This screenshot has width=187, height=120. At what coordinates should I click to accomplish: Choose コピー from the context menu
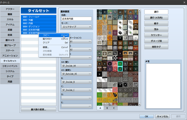[54, 35]
